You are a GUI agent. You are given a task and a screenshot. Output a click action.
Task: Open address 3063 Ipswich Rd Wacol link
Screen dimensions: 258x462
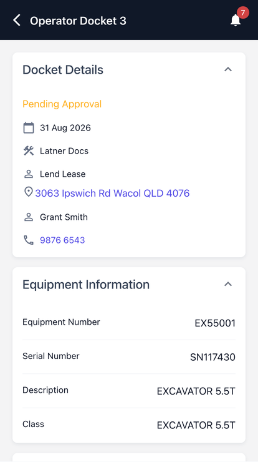point(112,194)
